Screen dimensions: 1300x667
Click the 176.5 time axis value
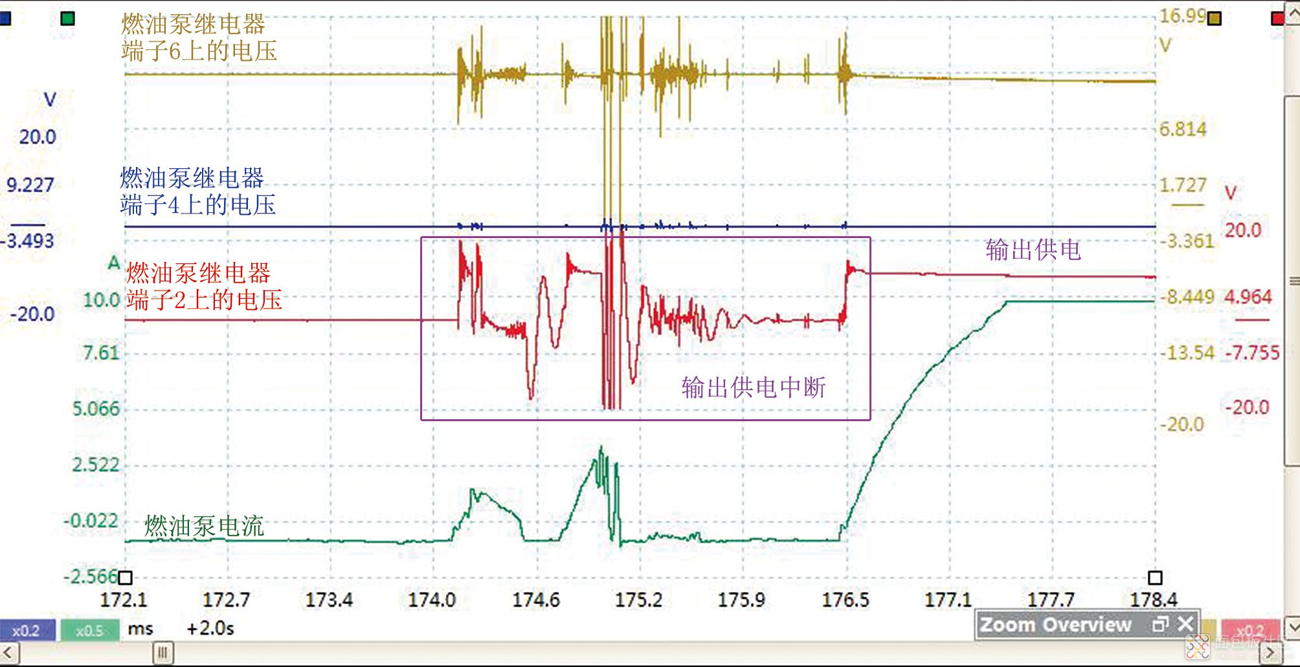tap(846, 600)
